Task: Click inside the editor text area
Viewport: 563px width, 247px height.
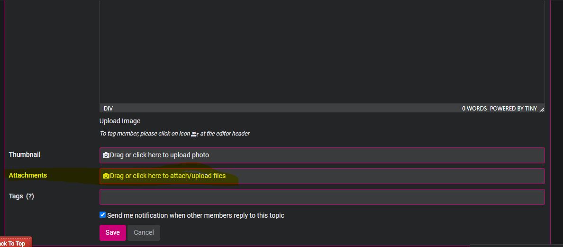Action: pyautogui.click(x=322, y=52)
